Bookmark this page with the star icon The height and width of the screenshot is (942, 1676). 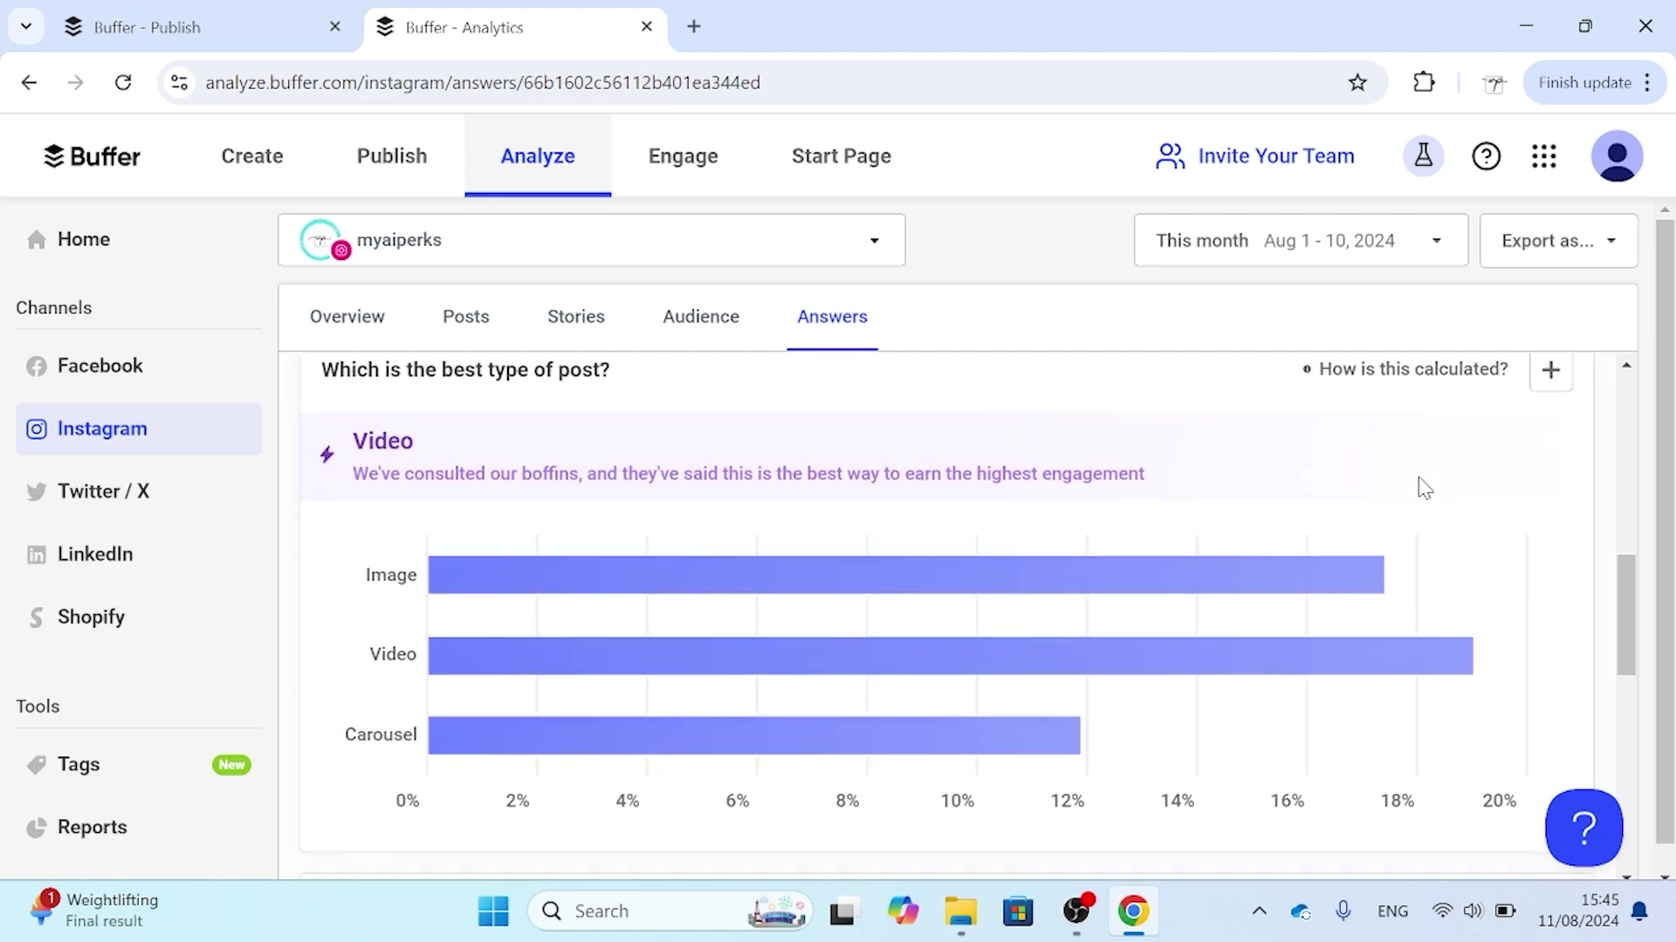click(1357, 83)
